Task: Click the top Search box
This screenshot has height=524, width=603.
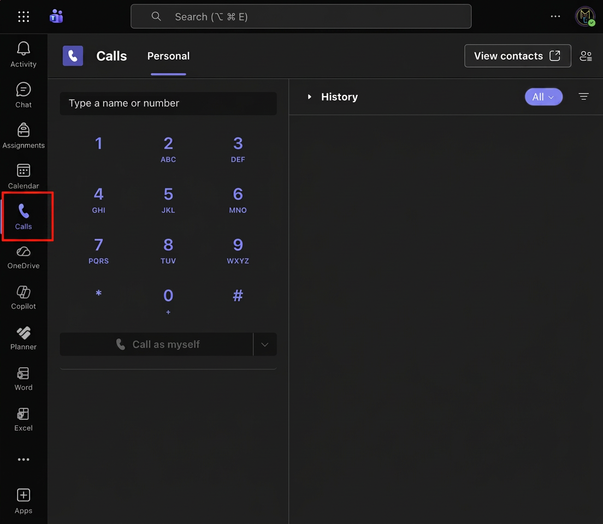Action: 301,16
